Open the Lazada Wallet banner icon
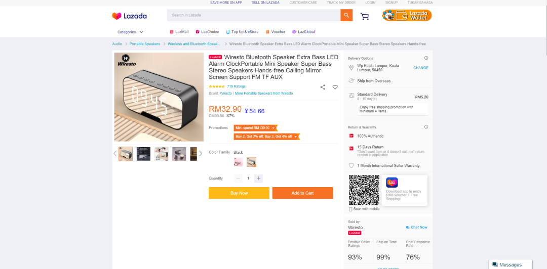547x269 pixels. pos(407,15)
